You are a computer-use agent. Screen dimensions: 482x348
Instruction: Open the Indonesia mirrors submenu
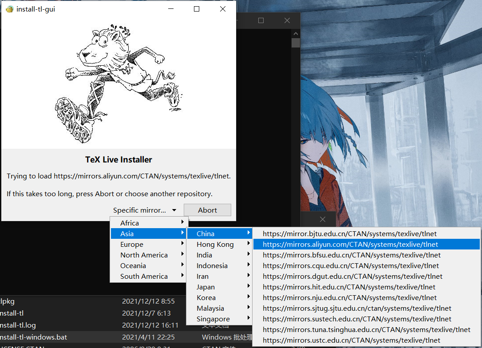click(220, 266)
